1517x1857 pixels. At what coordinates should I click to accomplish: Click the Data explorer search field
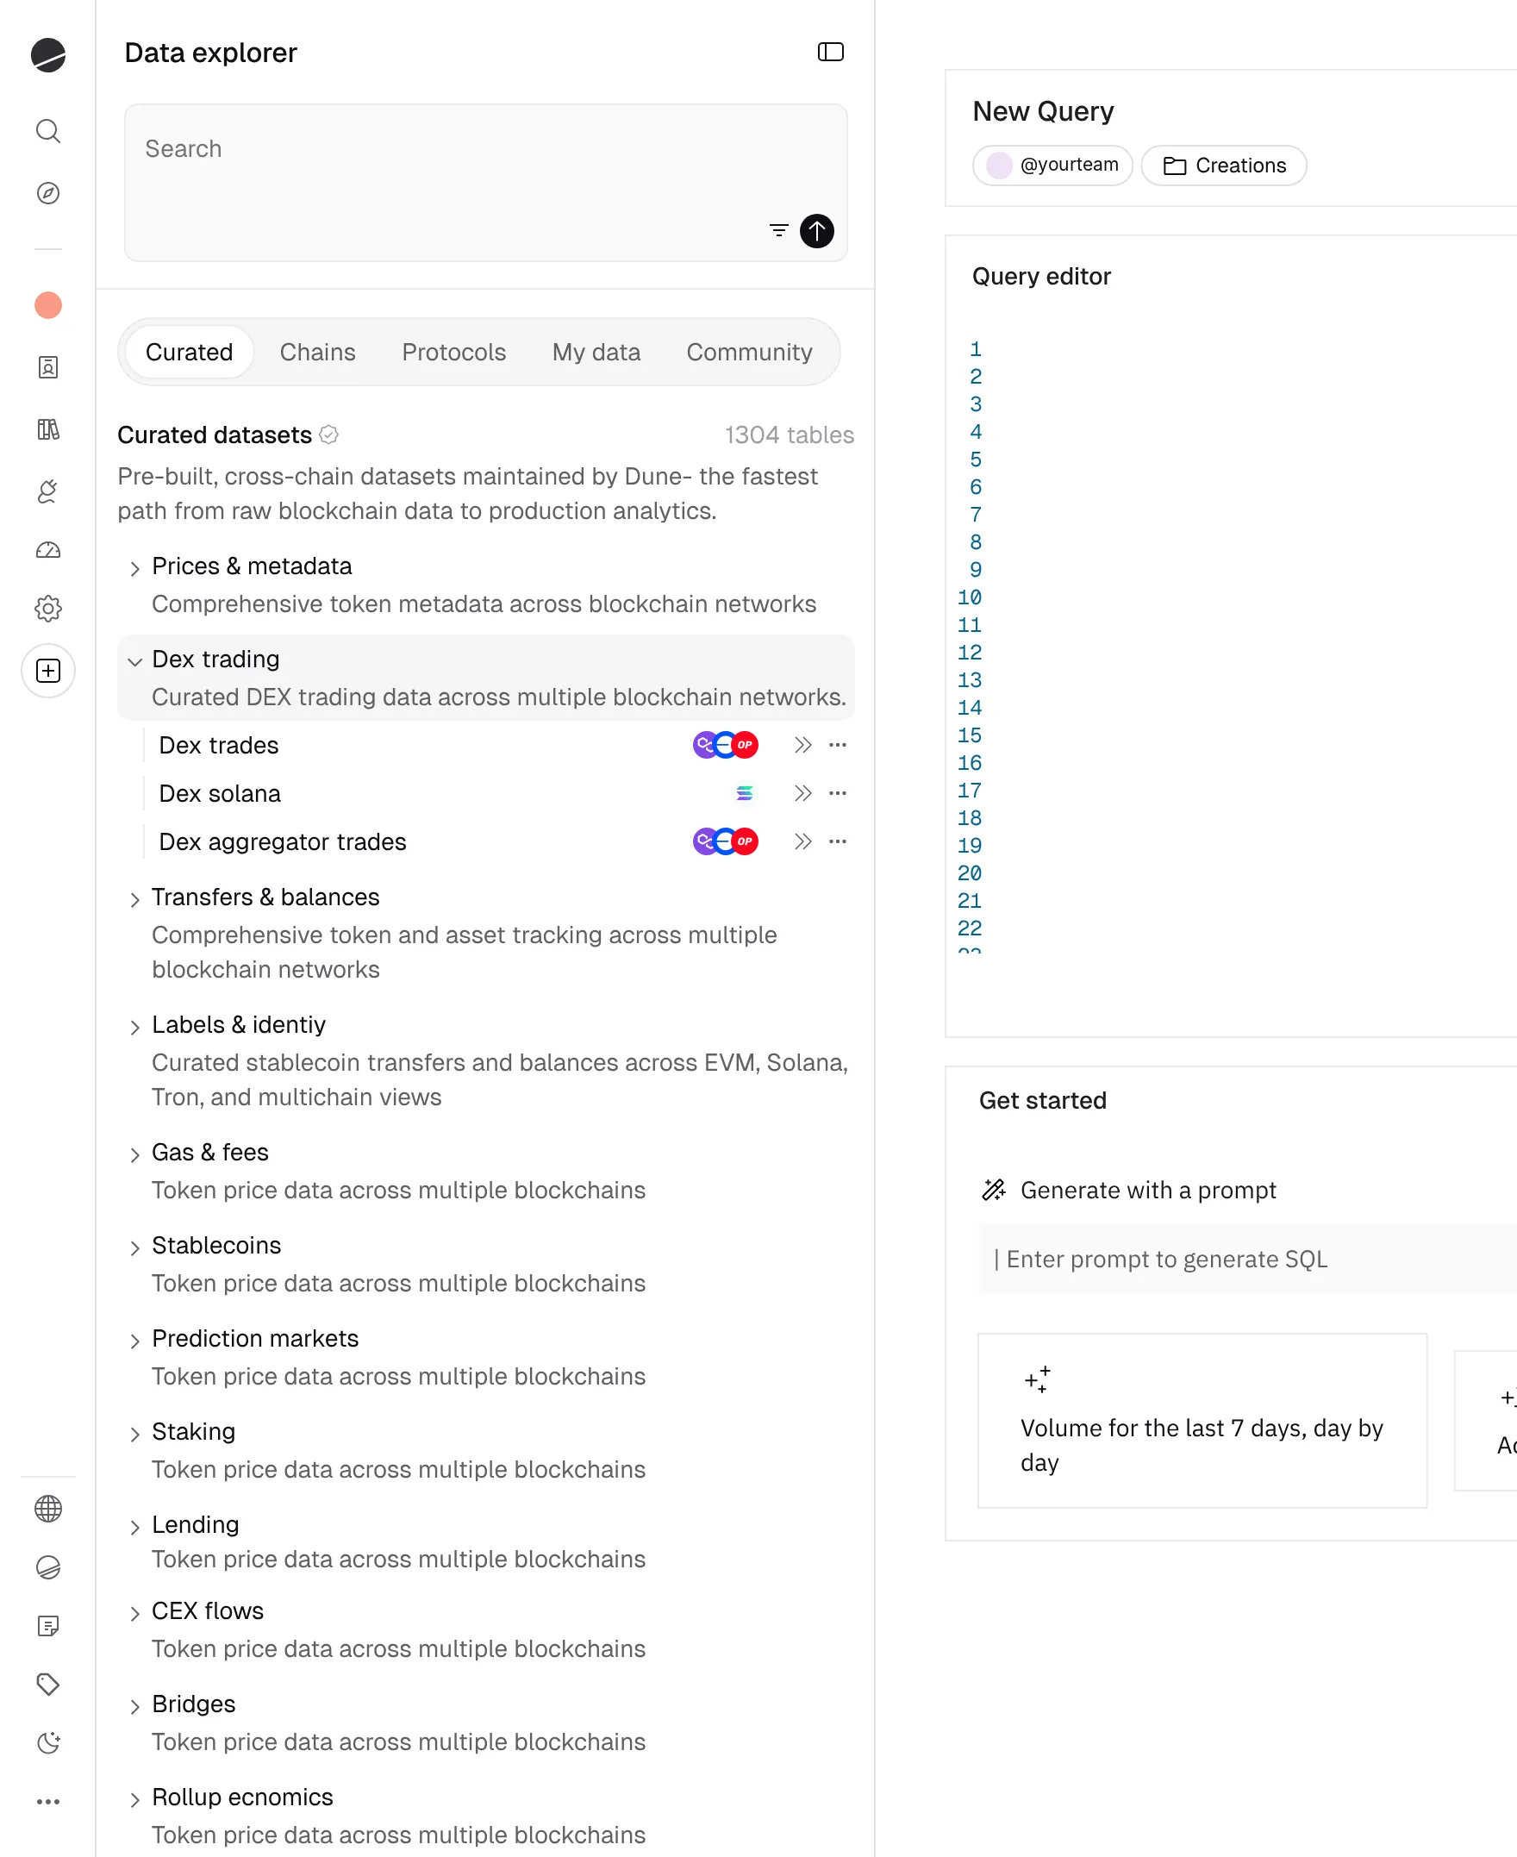point(486,183)
